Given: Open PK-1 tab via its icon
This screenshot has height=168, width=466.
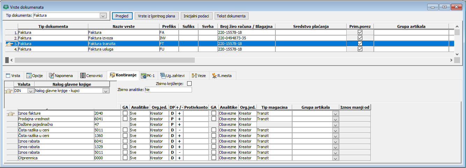Looking at the screenshot, I should tap(143, 76).
